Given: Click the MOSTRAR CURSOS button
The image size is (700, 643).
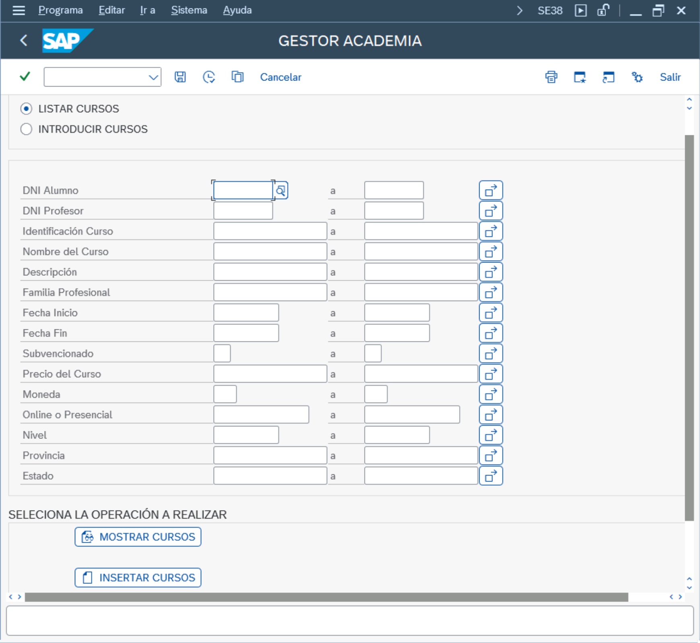Looking at the screenshot, I should click(x=138, y=537).
